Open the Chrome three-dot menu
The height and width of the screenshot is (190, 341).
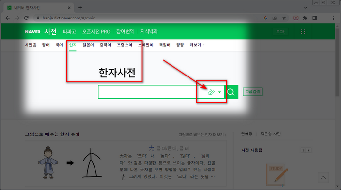click(333, 18)
